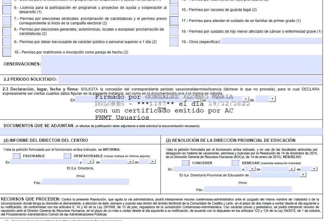Check the DESFAVORABLE box in director's report
The width and height of the screenshot is (325, 221).
67,156
